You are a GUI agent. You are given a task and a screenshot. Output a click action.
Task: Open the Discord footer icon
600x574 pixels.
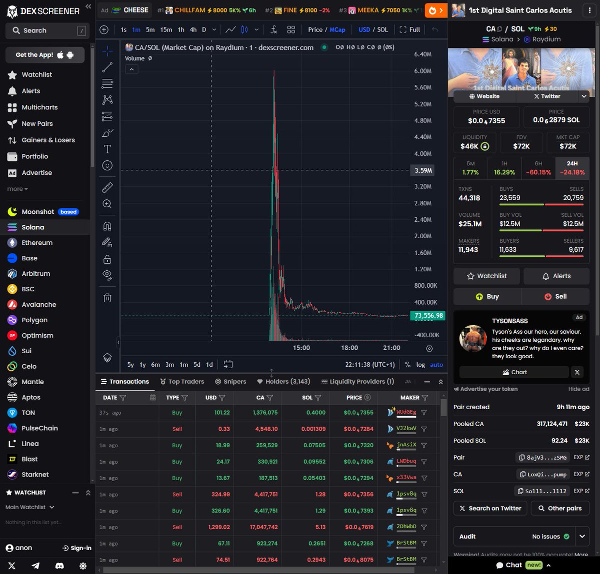[59, 566]
